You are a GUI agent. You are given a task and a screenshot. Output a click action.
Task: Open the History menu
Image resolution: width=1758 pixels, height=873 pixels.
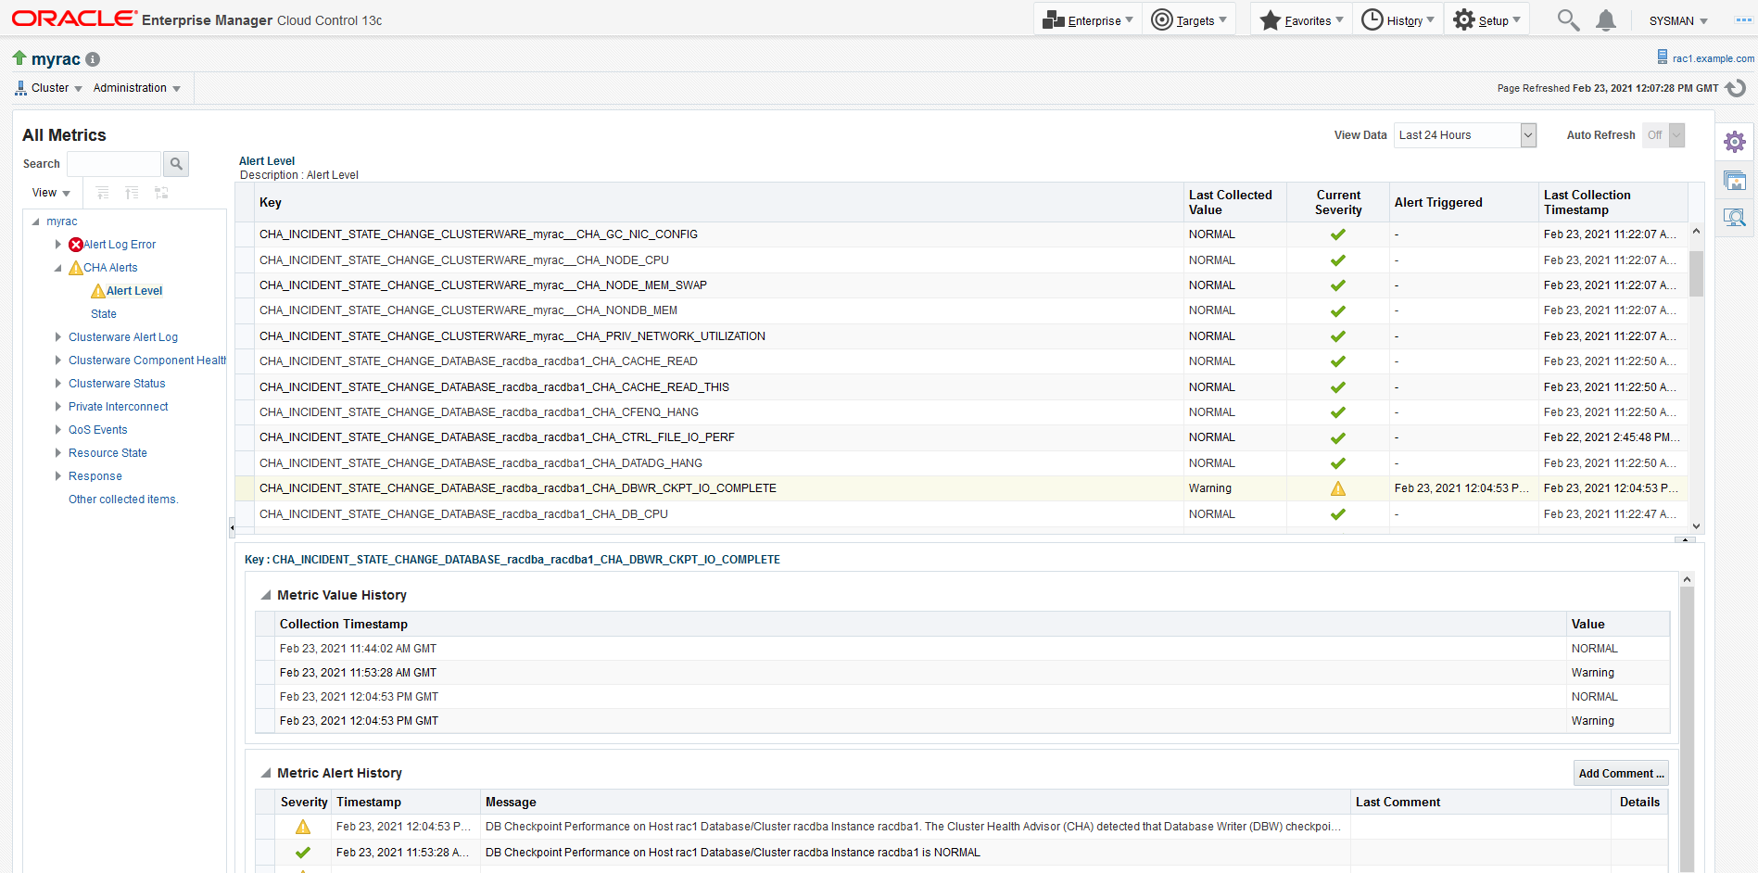coord(1398,20)
